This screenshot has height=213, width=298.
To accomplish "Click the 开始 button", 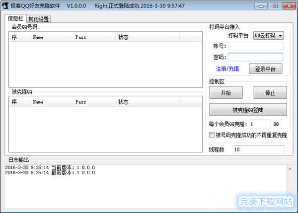I will (226, 92).
